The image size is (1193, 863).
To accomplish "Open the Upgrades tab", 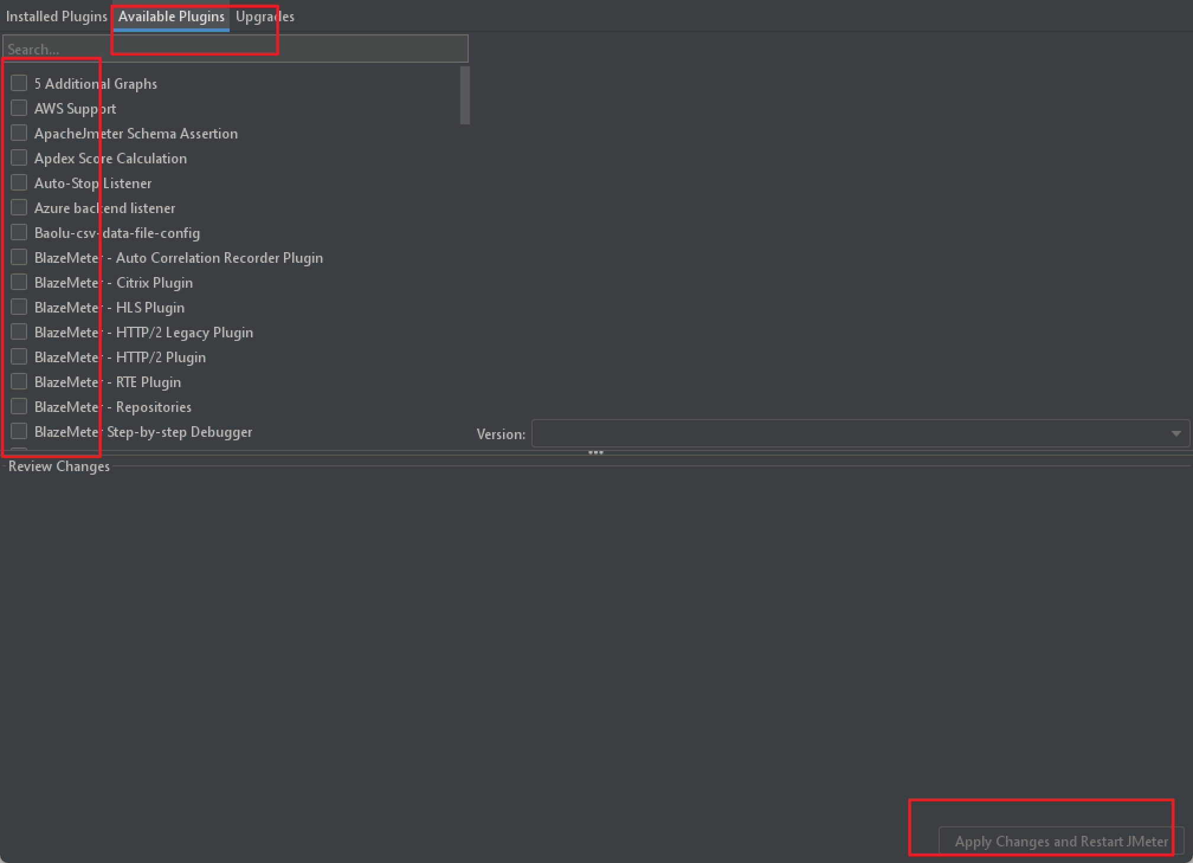I will tap(265, 17).
